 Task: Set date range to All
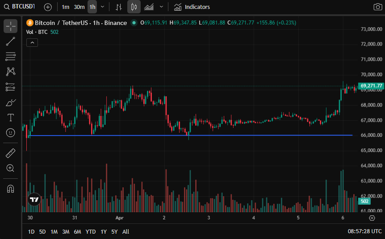(x=126, y=232)
